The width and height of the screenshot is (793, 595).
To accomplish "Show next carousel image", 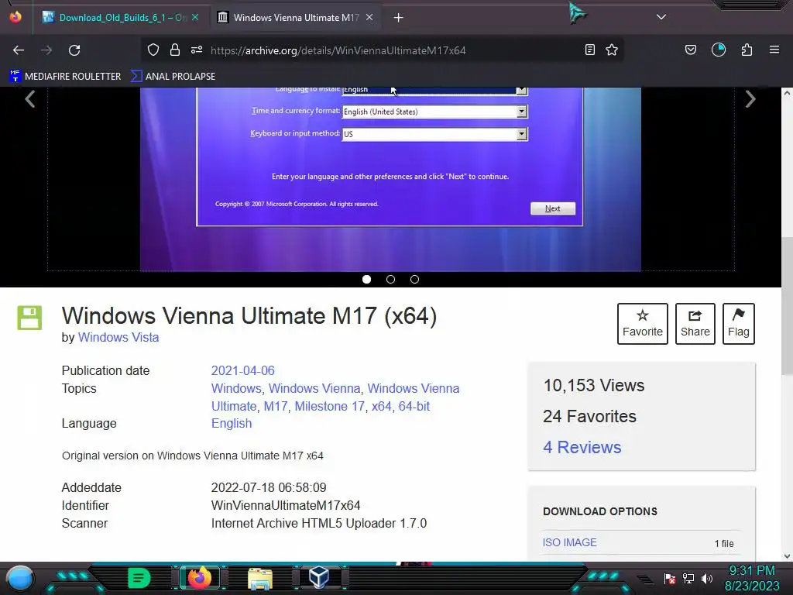I will tap(750, 99).
